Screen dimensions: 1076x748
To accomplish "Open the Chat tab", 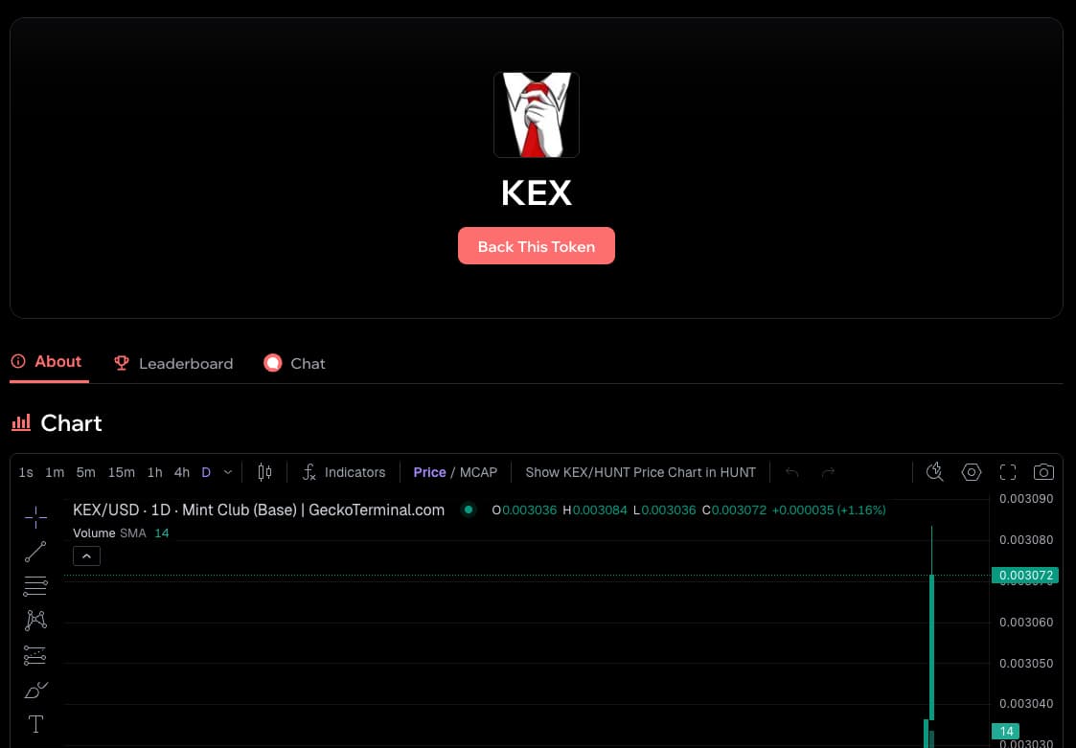I will click(295, 364).
